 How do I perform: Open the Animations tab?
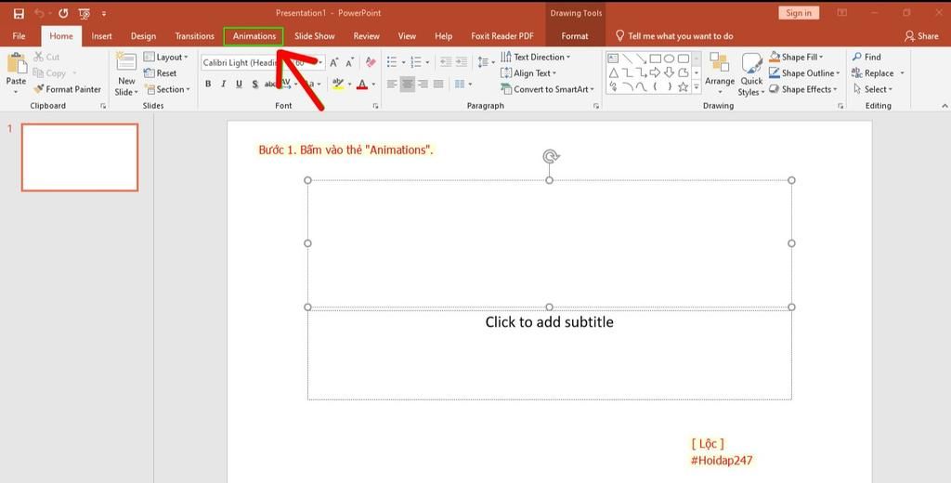254,36
